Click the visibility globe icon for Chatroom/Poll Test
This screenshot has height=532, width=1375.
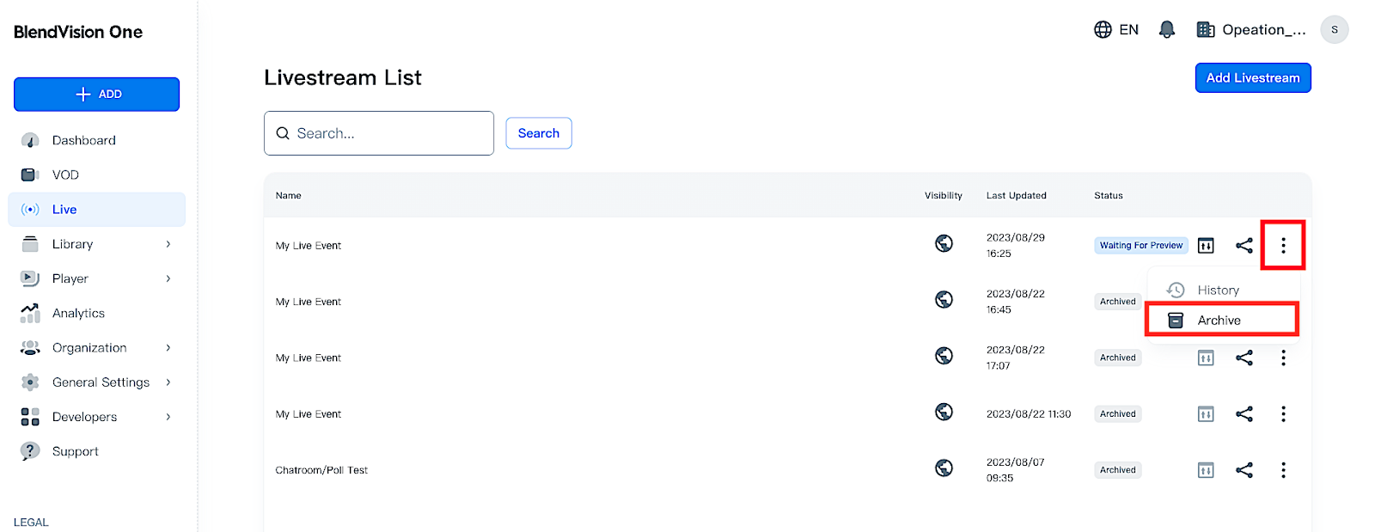[944, 468]
